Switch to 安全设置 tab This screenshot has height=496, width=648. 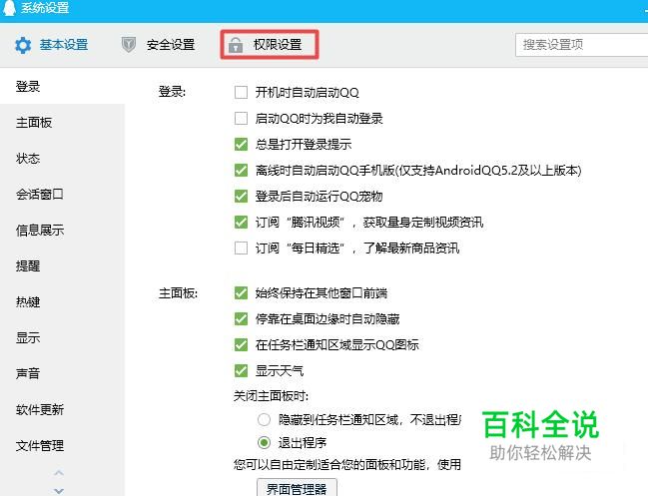[x=159, y=45]
